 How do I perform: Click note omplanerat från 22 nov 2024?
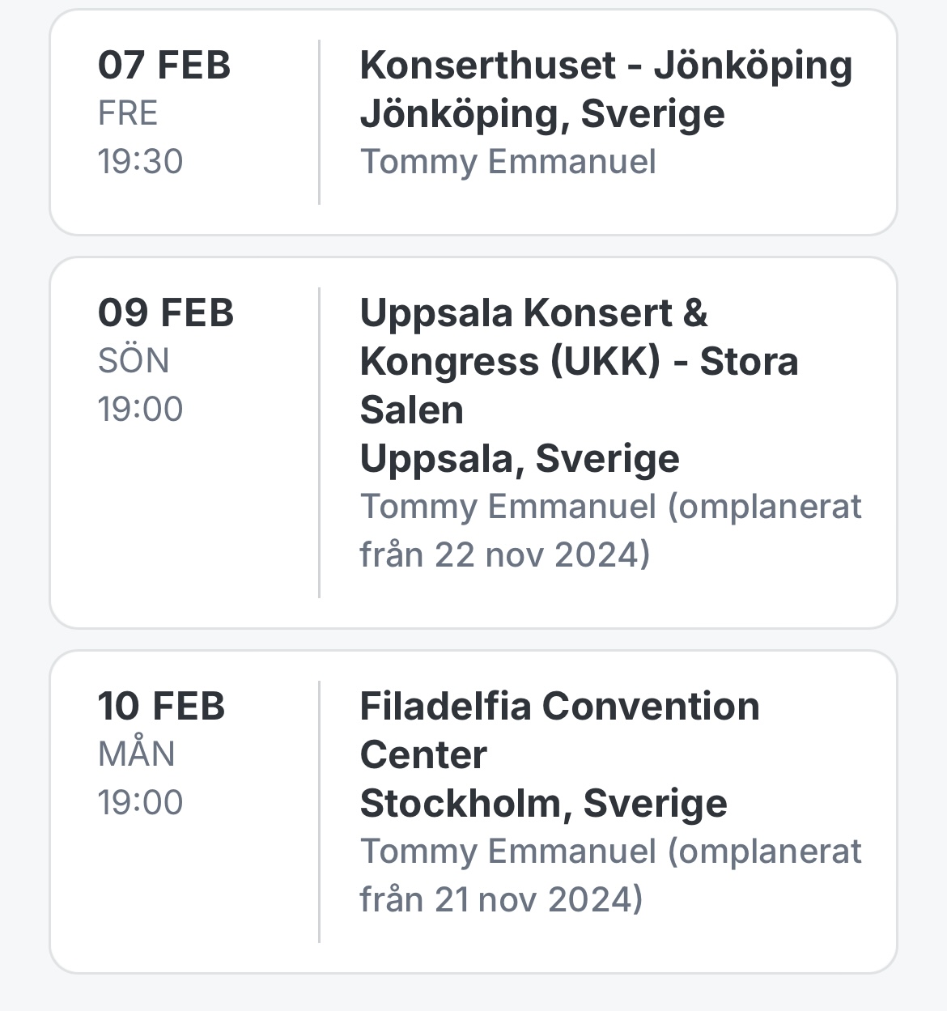point(611,530)
